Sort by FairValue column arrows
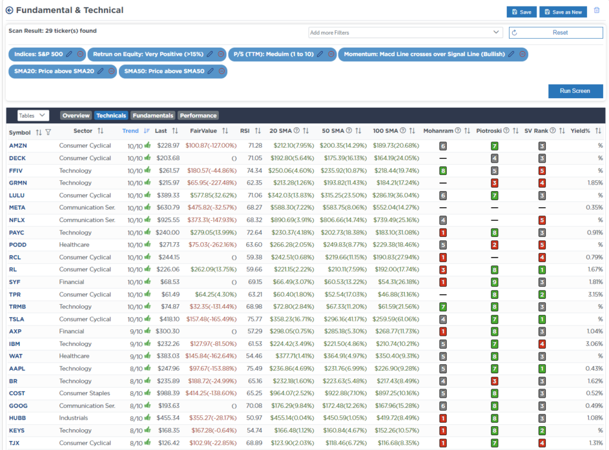This screenshot has height=450, width=609. coord(225,131)
